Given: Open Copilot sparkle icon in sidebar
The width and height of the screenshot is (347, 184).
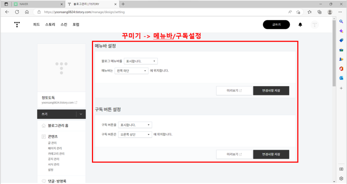Looking at the screenshot, I should coord(341,31).
